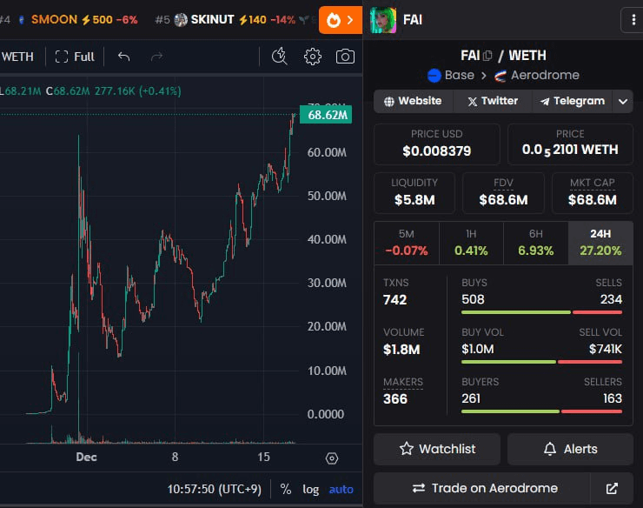Click the TXNS 742 value
This screenshot has width=643, height=508.
[394, 300]
